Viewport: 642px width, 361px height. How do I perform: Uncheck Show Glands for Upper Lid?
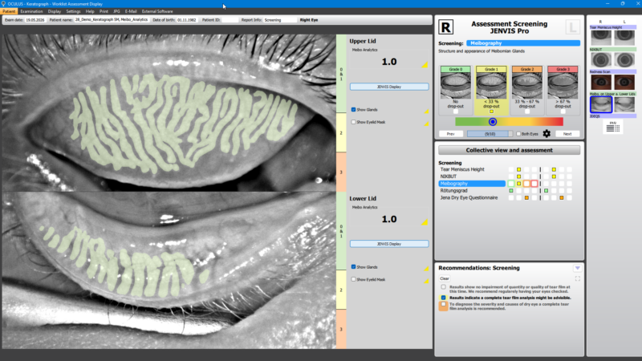pyautogui.click(x=353, y=110)
